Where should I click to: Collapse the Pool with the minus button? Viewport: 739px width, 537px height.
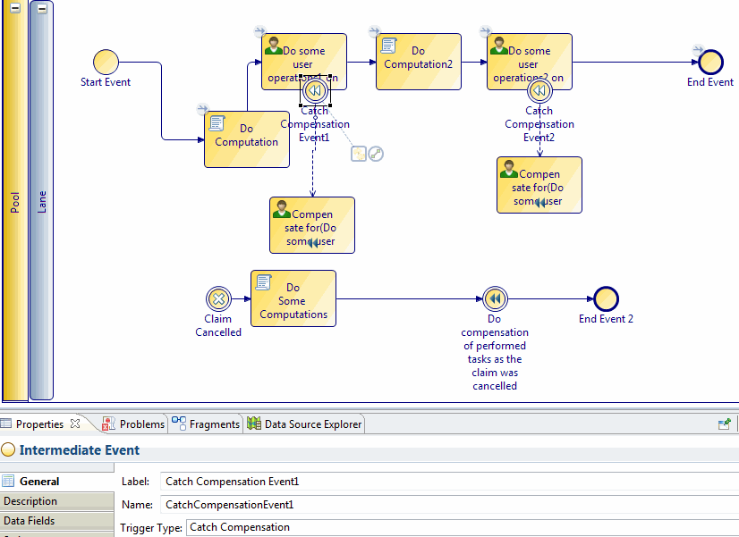14,8
